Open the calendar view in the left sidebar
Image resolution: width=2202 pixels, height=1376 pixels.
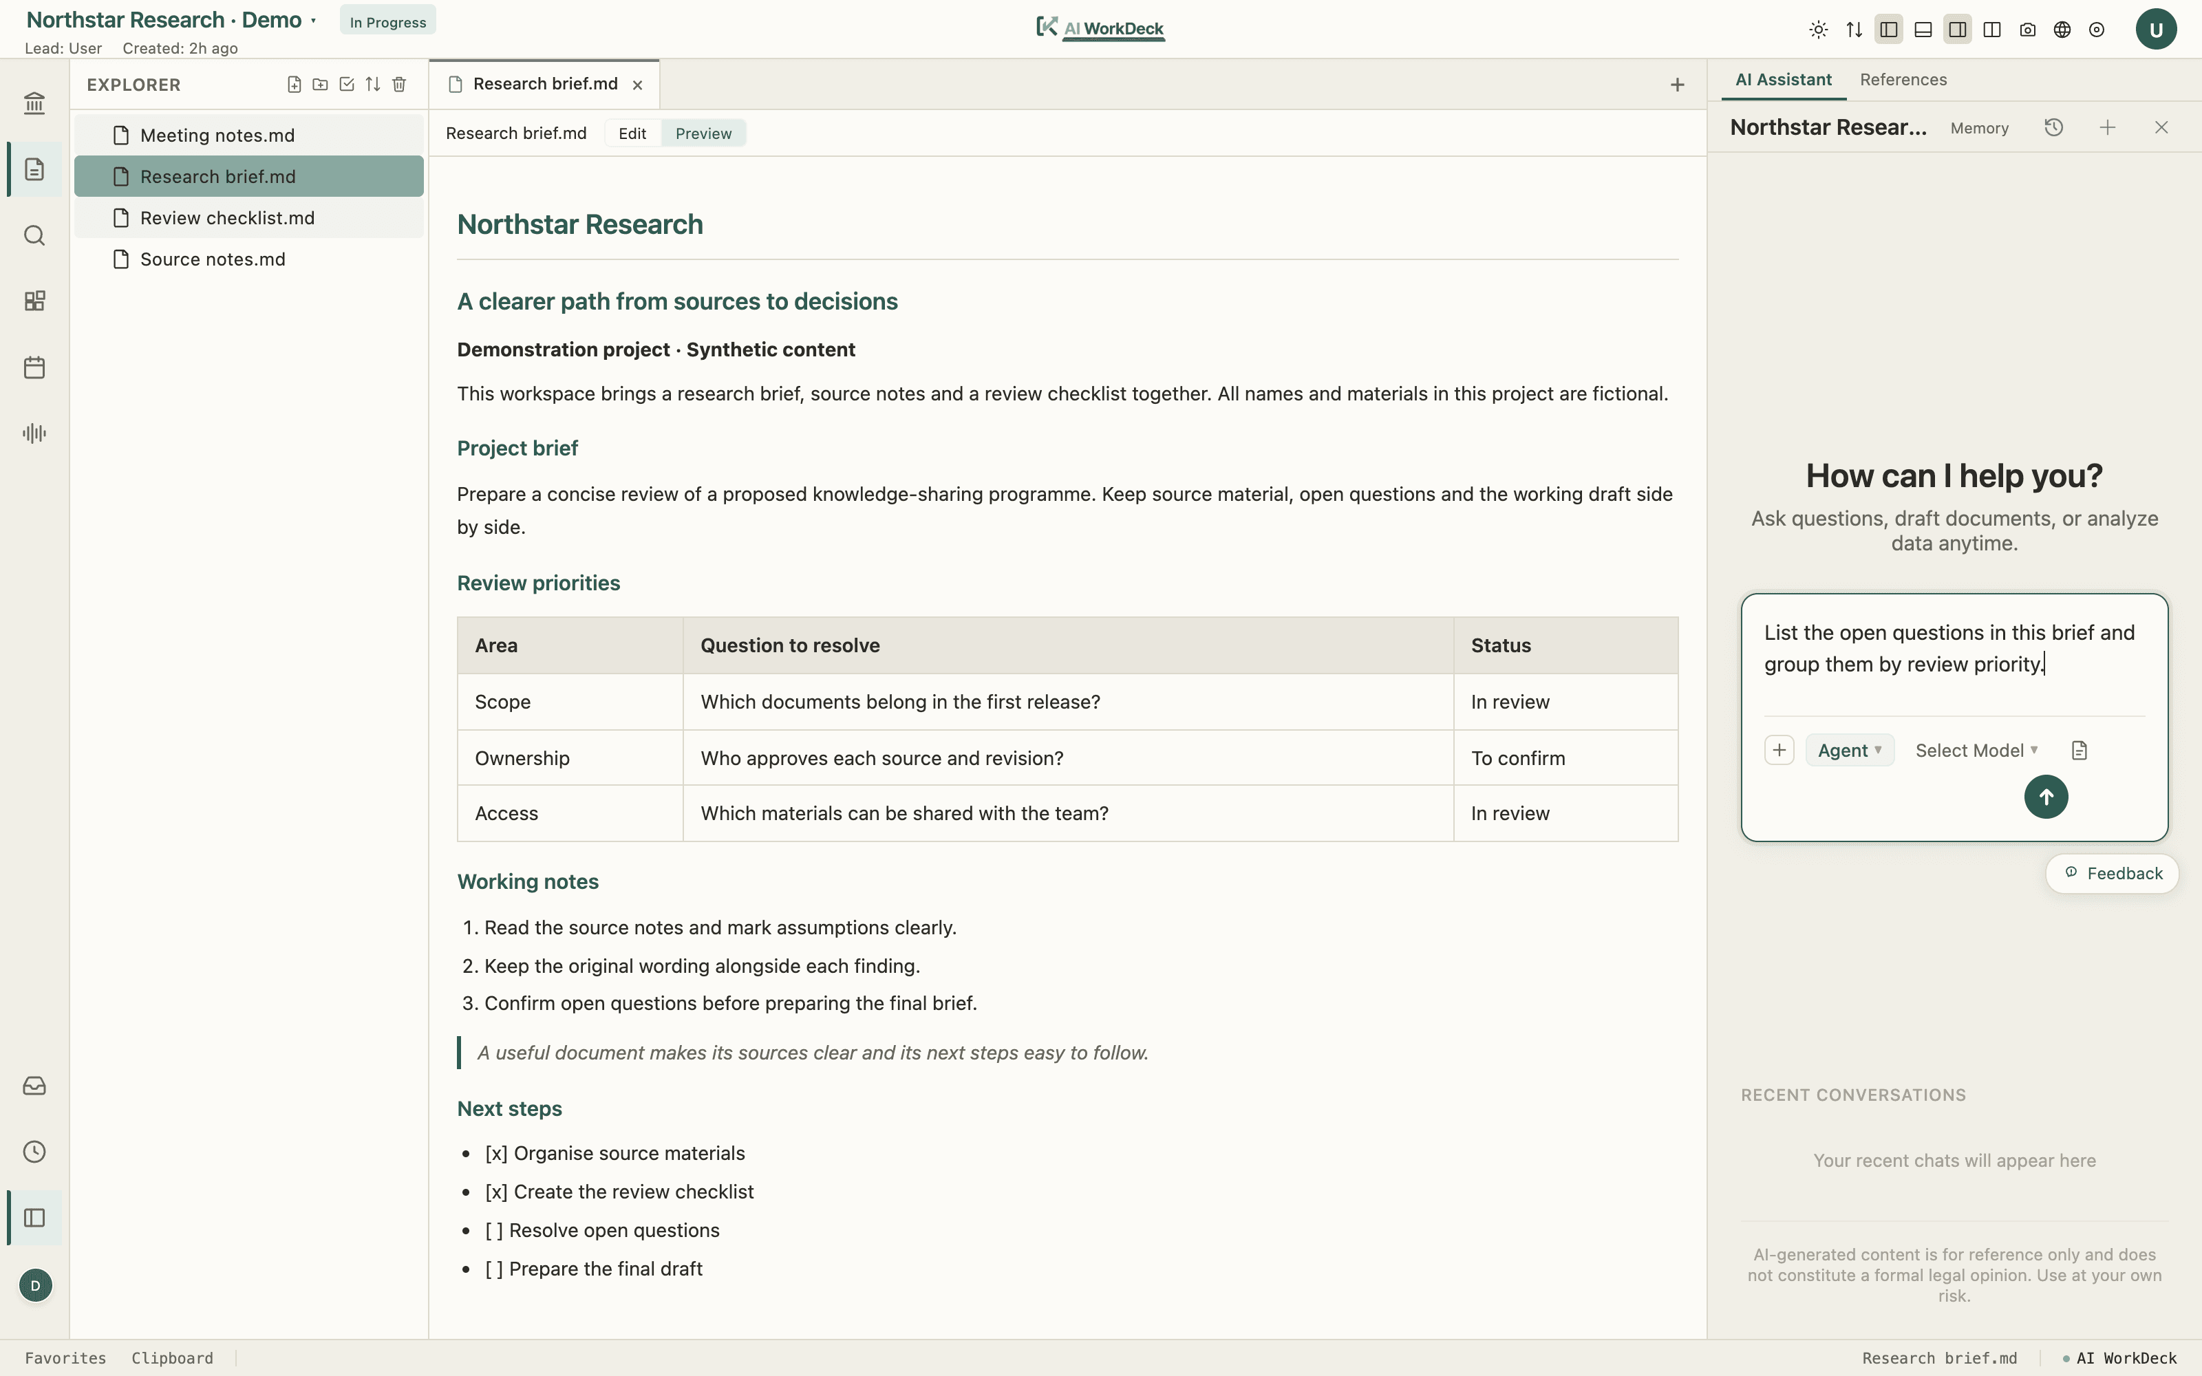[34, 367]
